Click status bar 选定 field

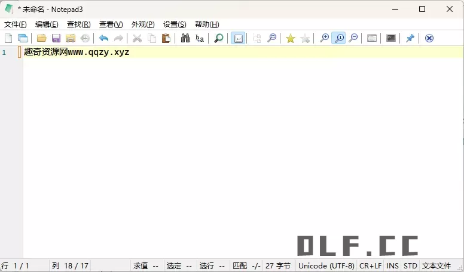179,266
